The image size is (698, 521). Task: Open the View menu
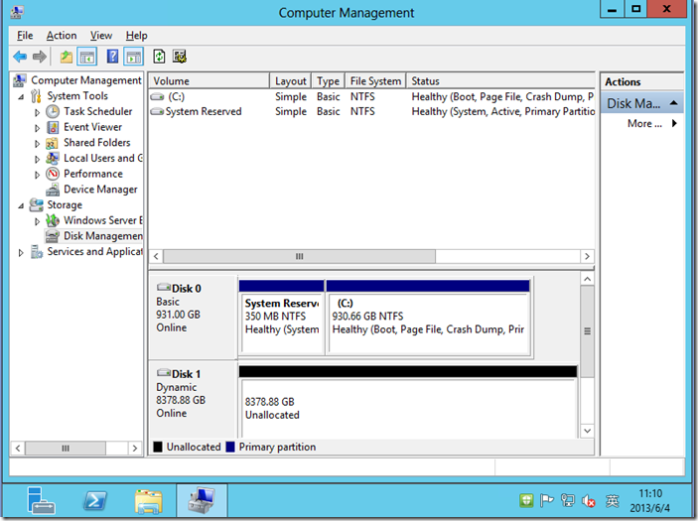(101, 36)
